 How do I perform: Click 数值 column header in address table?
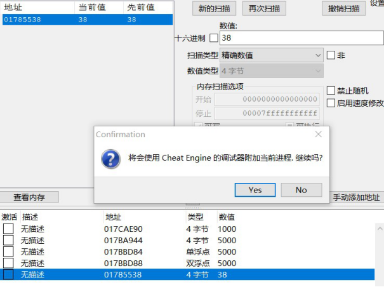coord(227,217)
